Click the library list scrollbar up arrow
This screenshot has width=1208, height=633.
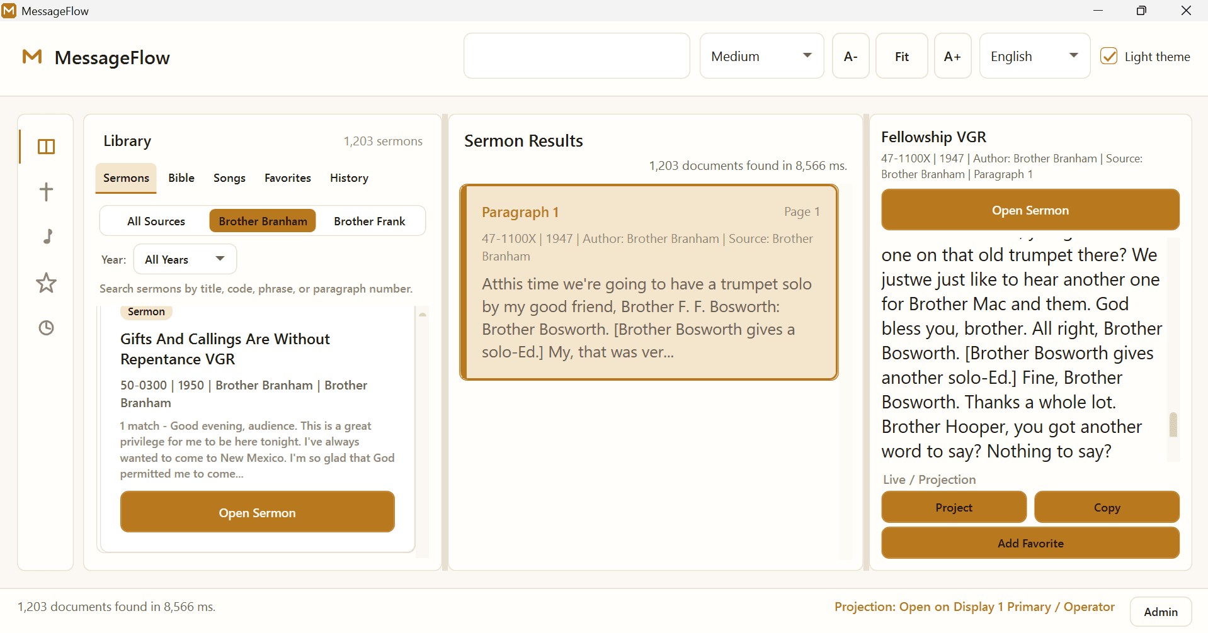pos(423,313)
